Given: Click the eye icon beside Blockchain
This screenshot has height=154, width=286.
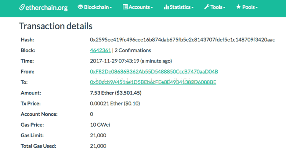Looking at the screenshot, I should [x=80, y=7].
